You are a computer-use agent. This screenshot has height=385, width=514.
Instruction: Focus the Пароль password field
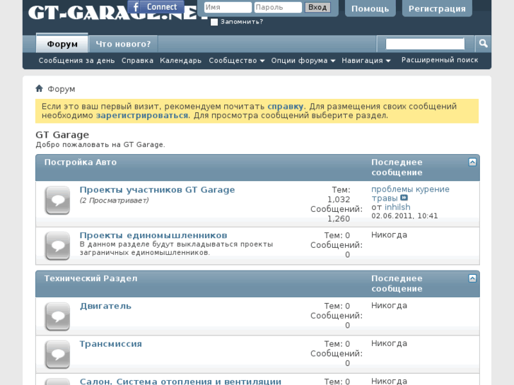(278, 7)
